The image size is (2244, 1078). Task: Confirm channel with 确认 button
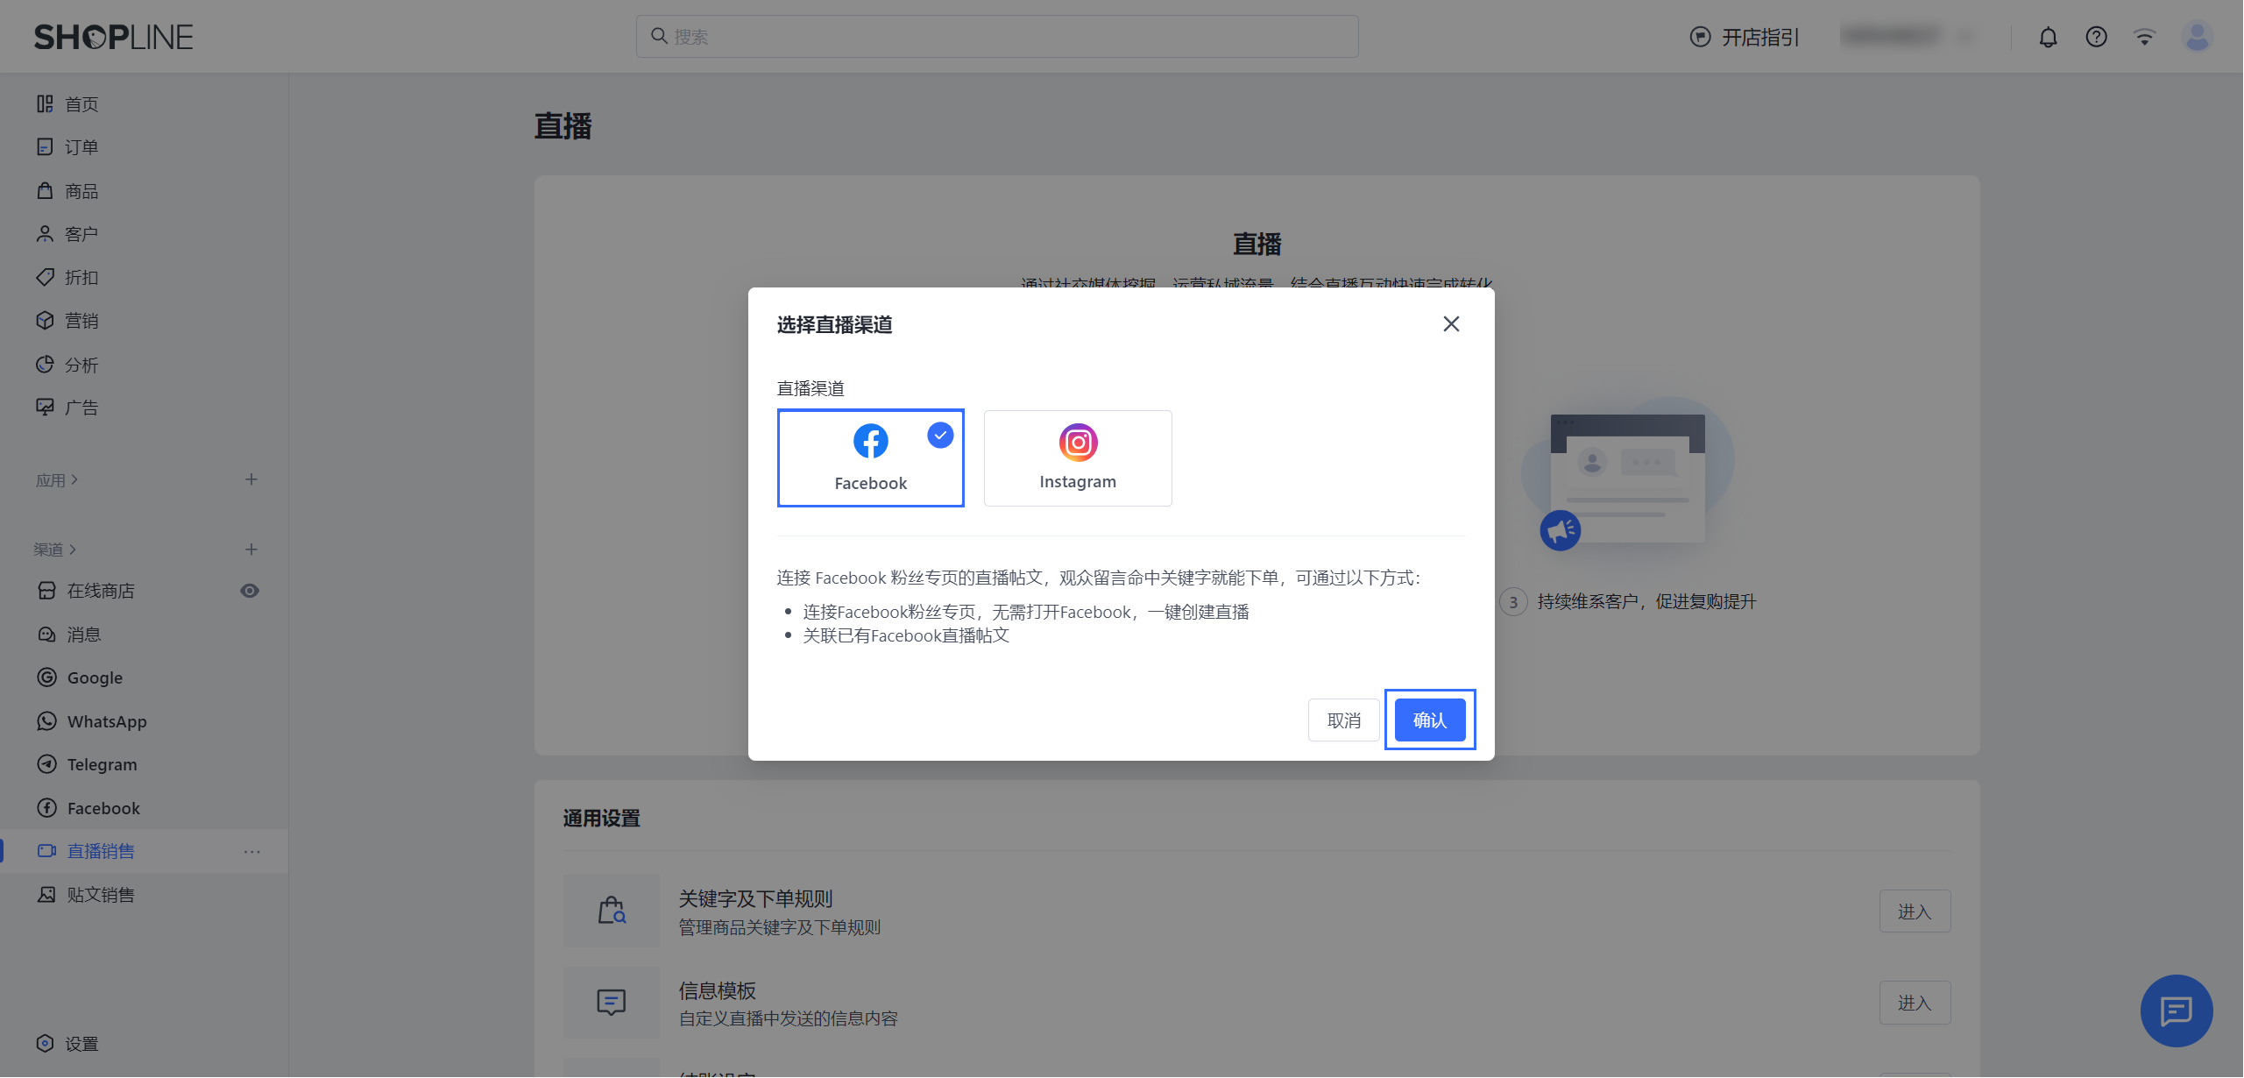(x=1430, y=720)
